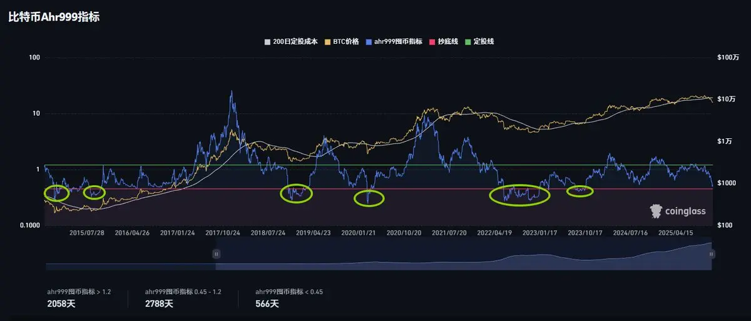This screenshot has width=751, height=321.
Task: Select the 2788天 value
Action: click(x=159, y=303)
